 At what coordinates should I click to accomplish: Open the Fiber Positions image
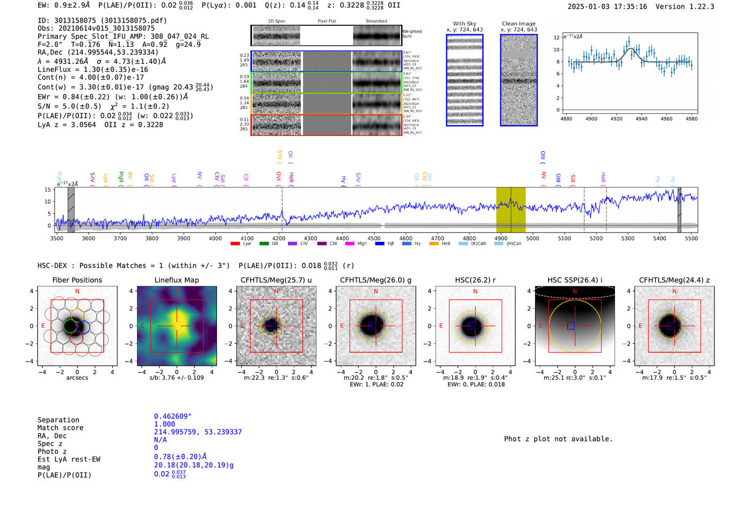point(77,326)
